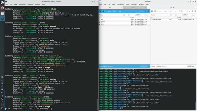Open a new tab in the left panel
The image size is (197, 111).
(x=148, y=7)
